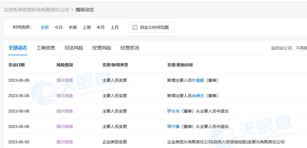Filter by 本月 time range
The height and width of the screenshot is (148, 307).
tap(100, 27)
